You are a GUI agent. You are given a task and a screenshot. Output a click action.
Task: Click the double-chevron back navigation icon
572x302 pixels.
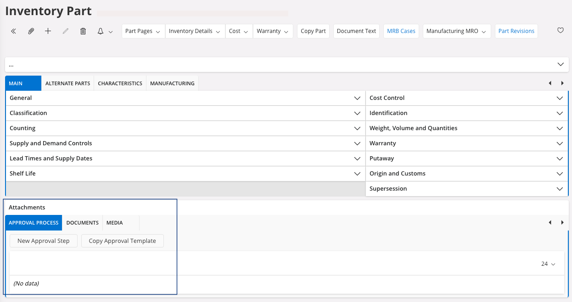(x=13, y=31)
